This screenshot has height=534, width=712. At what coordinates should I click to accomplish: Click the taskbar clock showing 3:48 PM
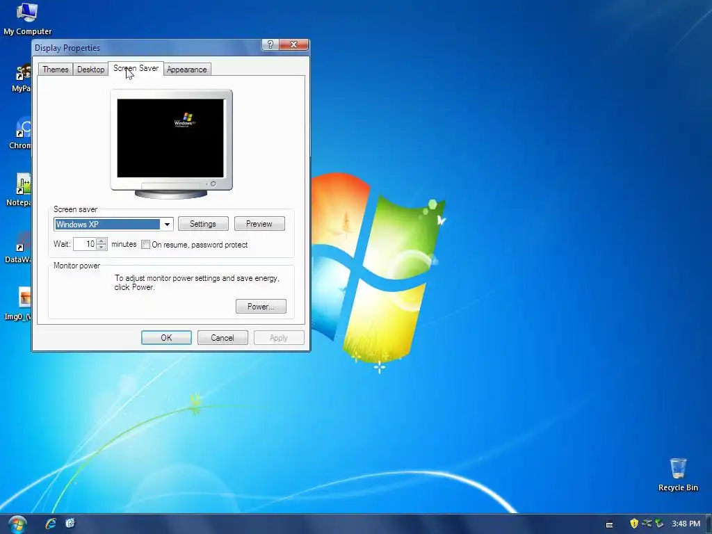(x=686, y=524)
